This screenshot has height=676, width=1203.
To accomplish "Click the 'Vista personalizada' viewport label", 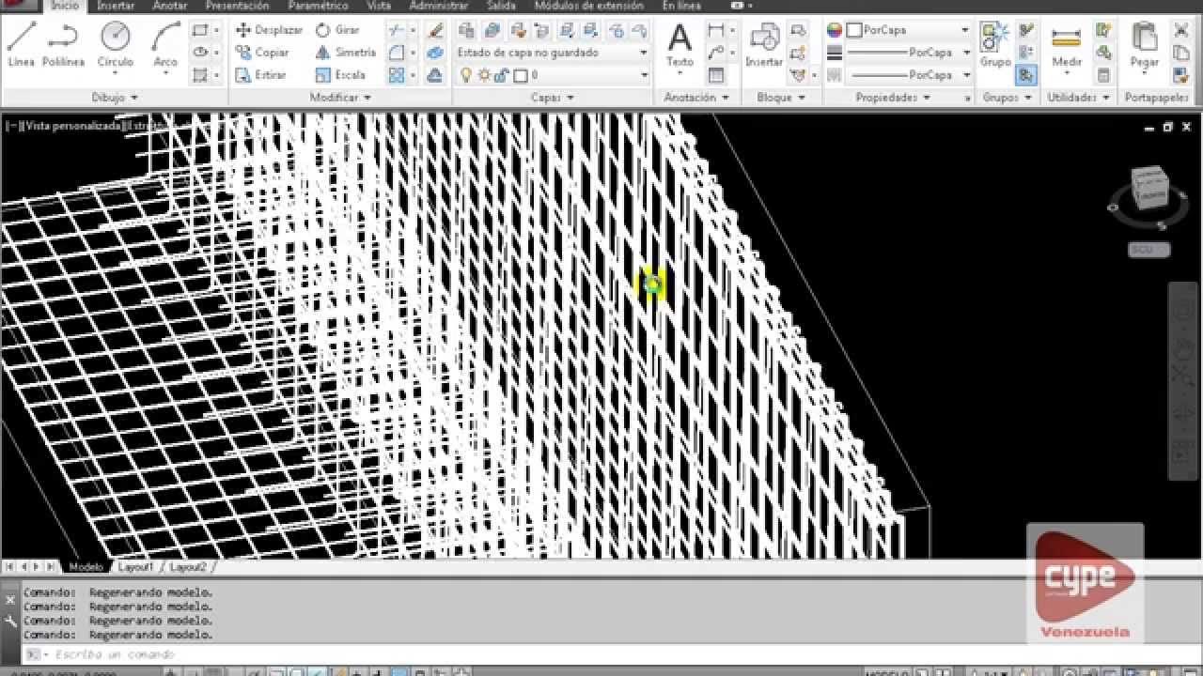I will [73, 125].
